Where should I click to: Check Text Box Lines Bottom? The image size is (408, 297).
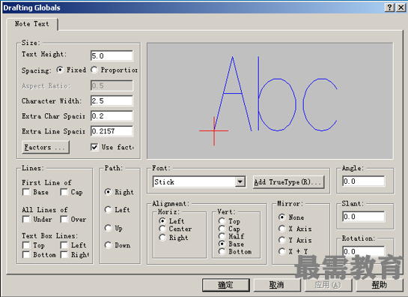tap(26, 255)
